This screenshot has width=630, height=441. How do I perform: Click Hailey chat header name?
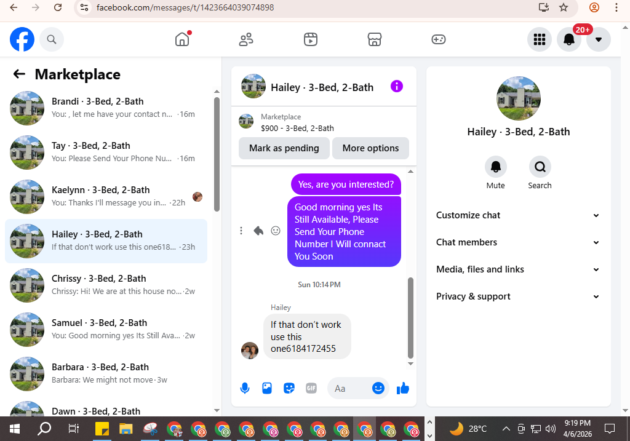322,87
